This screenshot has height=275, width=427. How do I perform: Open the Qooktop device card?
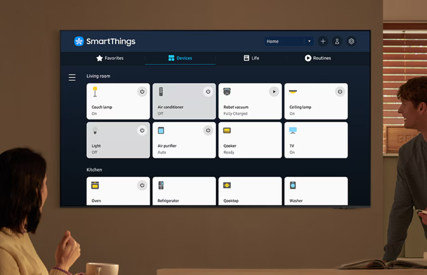click(x=250, y=191)
